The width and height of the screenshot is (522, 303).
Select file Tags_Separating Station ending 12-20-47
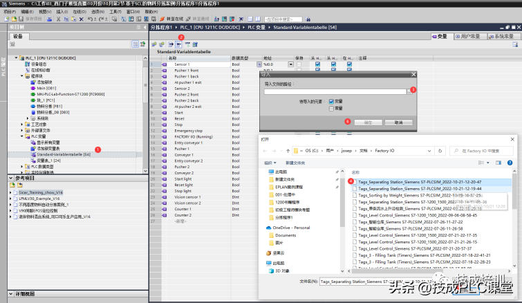(420, 182)
